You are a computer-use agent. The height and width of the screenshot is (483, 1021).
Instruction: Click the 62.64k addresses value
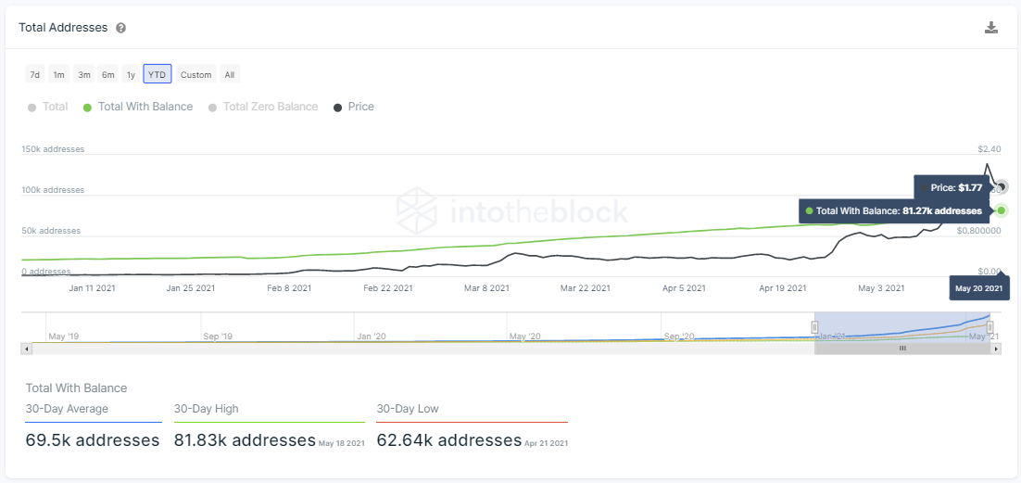point(449,440)
